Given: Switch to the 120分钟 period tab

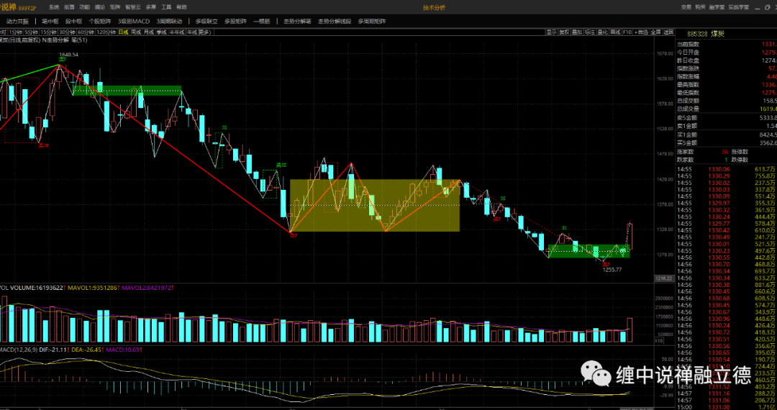Looking at the screenshot, I should click(x=106, y=32).
